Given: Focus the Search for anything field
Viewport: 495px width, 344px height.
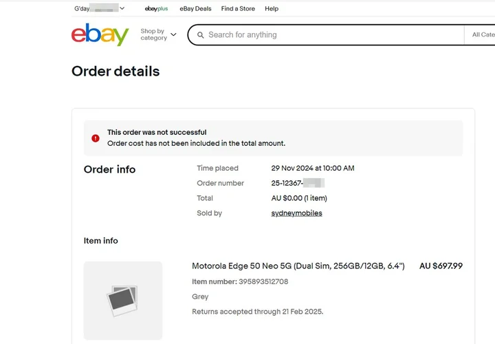Looking at the screenshot, I should click(330, 35).
